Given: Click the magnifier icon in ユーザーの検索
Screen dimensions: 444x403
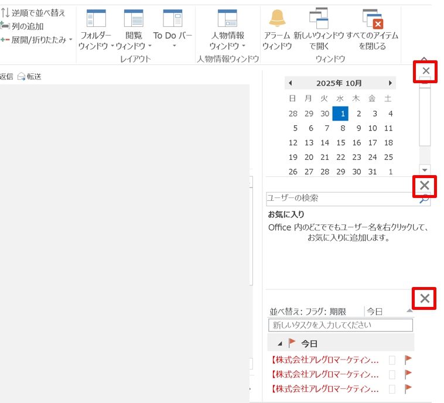Looking at the screenshot, I should tap(425, 199).
